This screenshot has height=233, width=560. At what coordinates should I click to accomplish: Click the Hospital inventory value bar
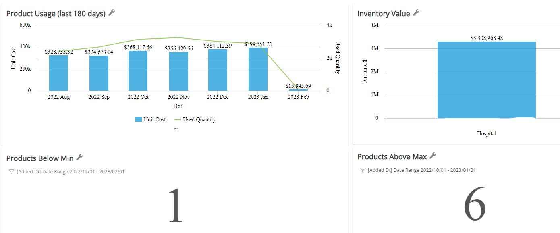[x=486, y=80]
